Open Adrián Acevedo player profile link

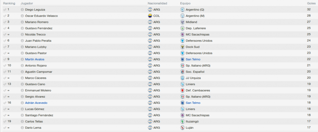click(x=36, y=103)
